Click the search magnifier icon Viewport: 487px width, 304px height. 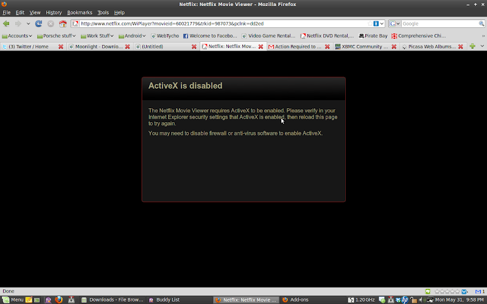(481, 24)
